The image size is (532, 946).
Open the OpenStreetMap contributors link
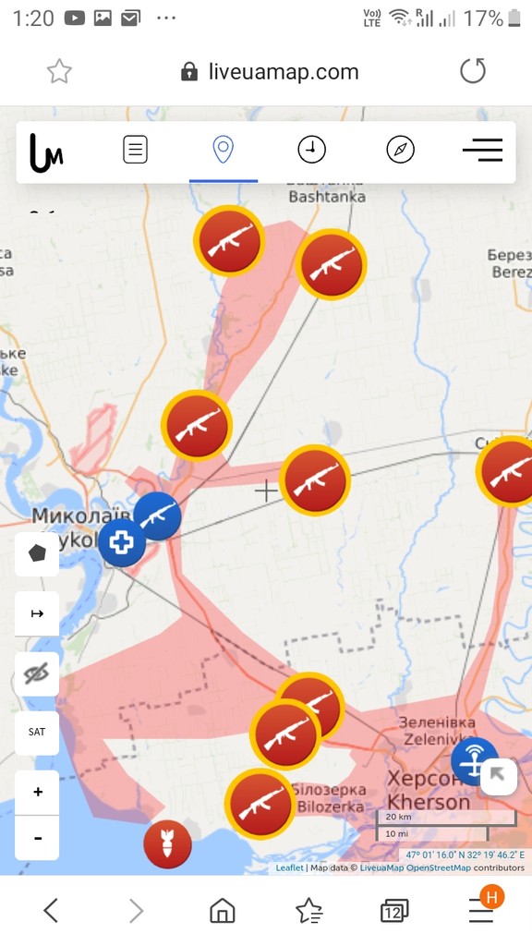point(439,867)
